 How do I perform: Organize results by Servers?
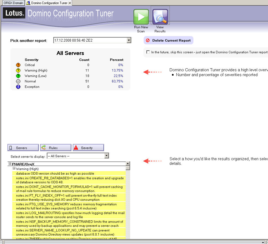[x=23, y=148]
